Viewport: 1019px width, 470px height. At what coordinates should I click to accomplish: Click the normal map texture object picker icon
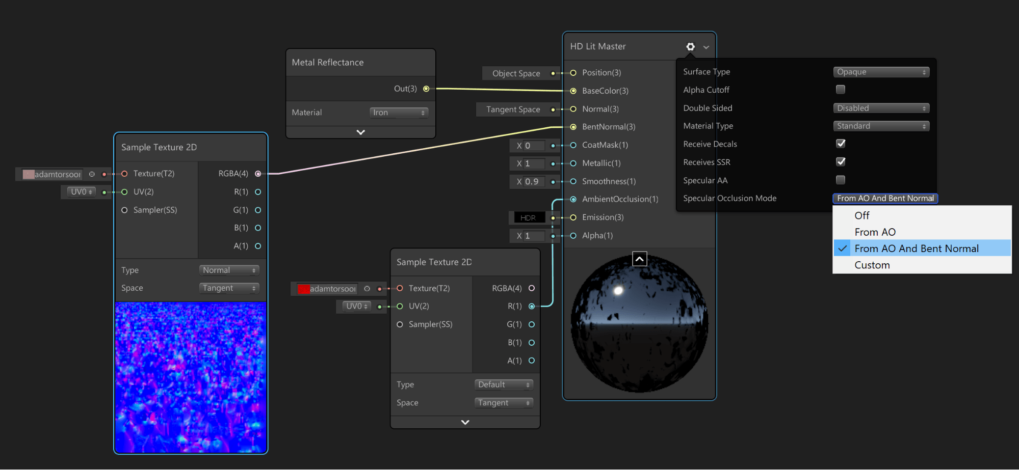[x=92, y=174]
